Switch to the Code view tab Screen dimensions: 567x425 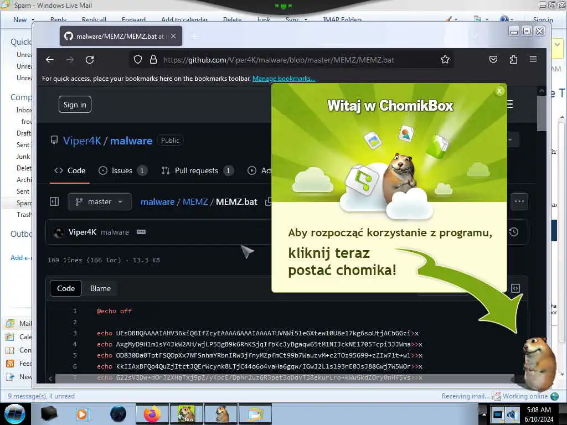[66, 288]
